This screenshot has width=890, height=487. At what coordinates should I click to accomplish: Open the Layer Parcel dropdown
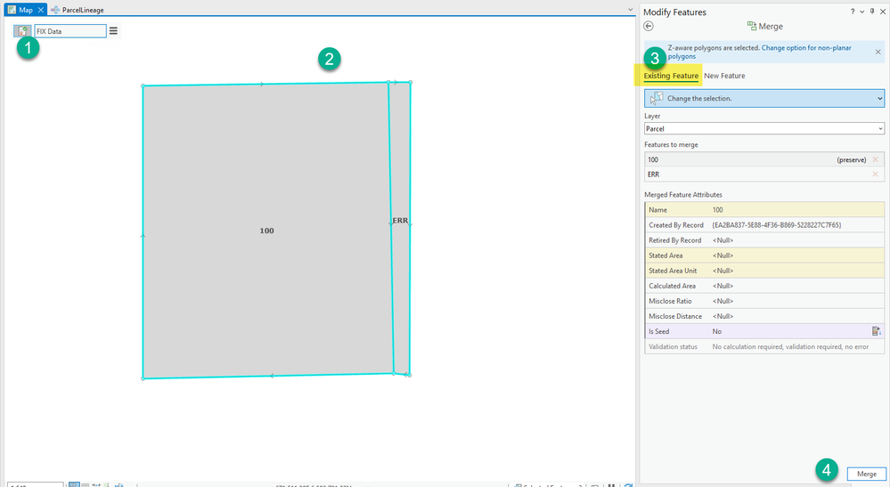point(764,129)
